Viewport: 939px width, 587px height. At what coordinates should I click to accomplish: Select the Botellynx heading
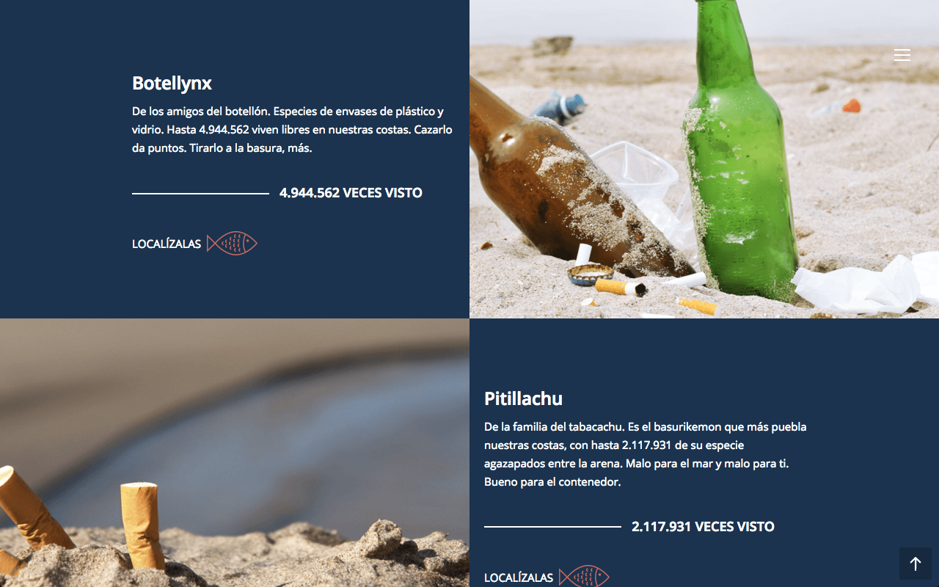[172, 84]
